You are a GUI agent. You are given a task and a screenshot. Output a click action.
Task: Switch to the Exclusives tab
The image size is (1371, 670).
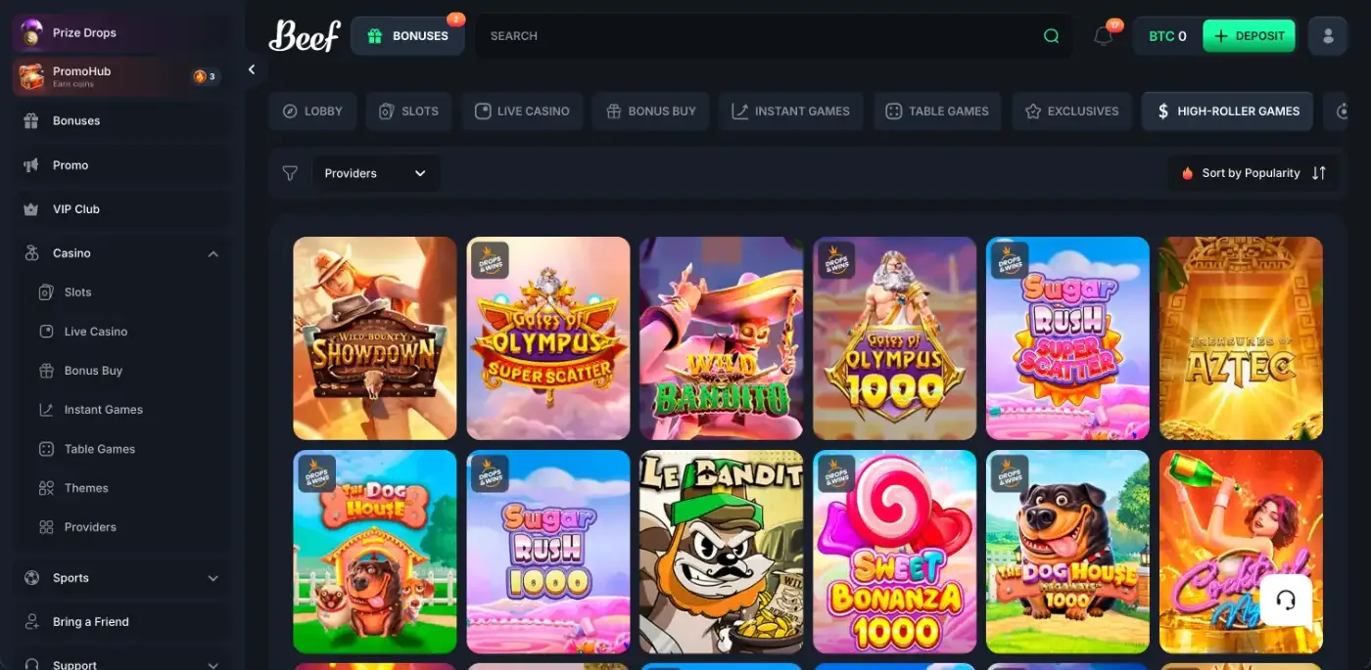(x=1072, y=112)
